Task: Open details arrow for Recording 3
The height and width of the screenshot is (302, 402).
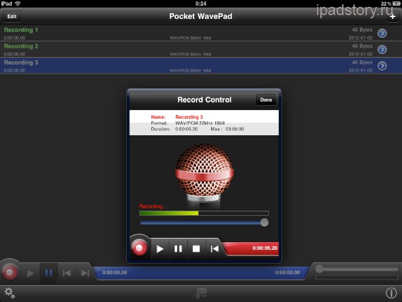Action: [x=382, y=65]
